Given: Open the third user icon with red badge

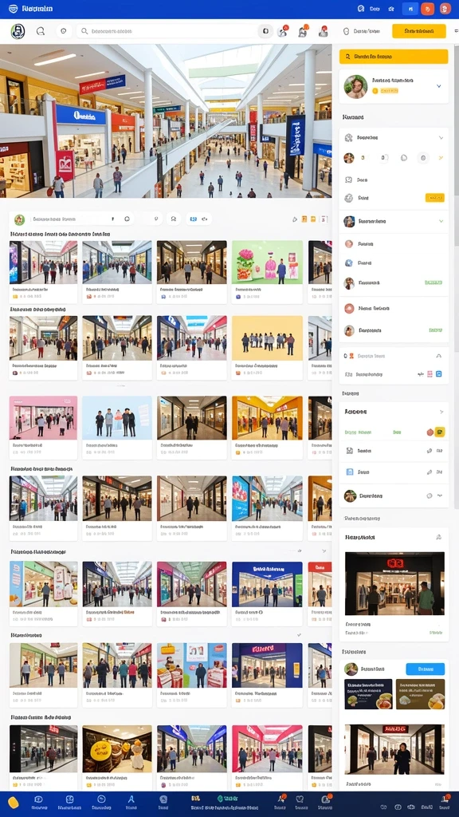Looking at the screenshot, I should [324, 31].
